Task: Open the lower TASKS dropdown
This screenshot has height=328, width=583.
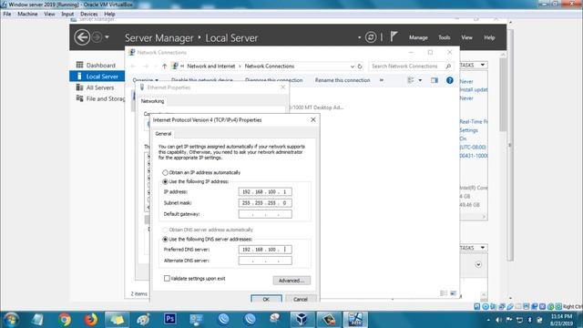Action: tap(473, 248)
